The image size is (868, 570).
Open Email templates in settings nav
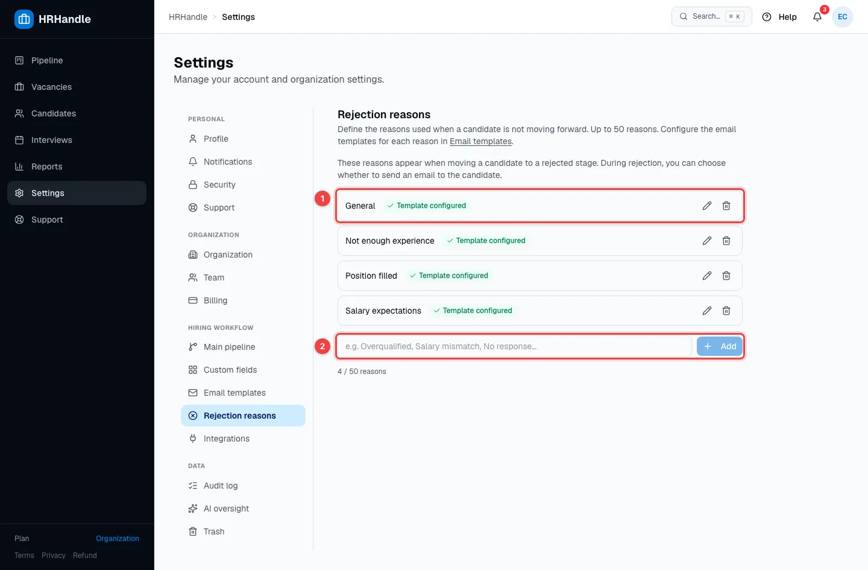[x=243, y=393]
